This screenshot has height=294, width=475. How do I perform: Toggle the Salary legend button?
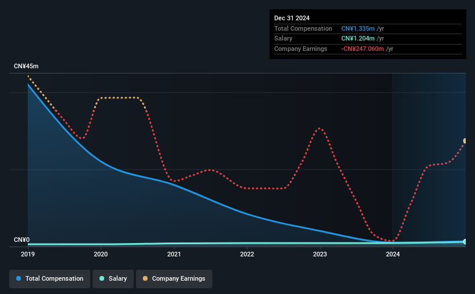[113, 279]
